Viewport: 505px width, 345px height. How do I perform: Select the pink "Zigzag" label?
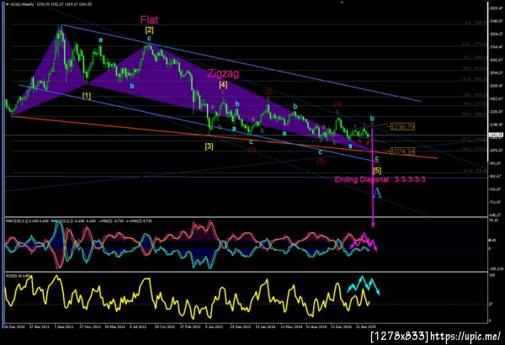223,73
